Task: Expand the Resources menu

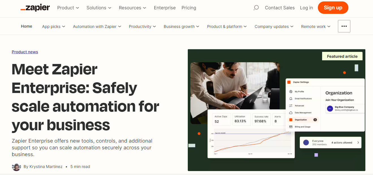Action: pyautogui.click(x=133, y=8)
